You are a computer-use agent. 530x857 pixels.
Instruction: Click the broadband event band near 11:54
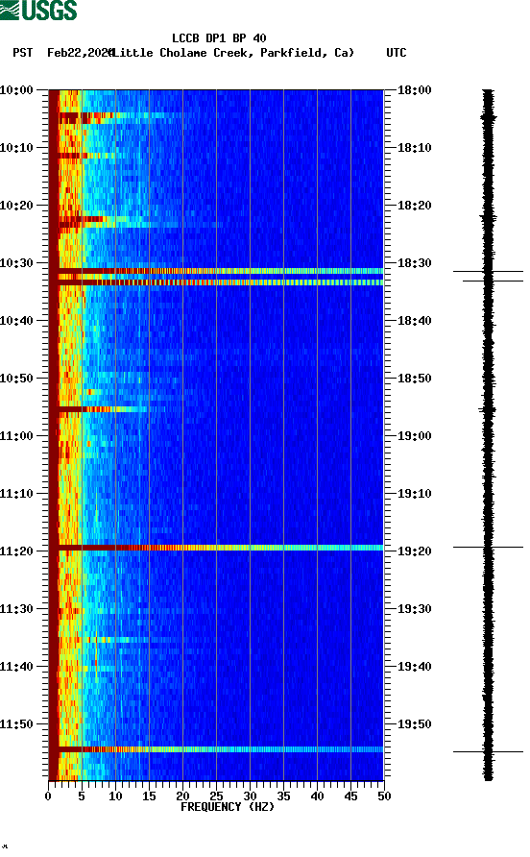[x=216, y=749]
